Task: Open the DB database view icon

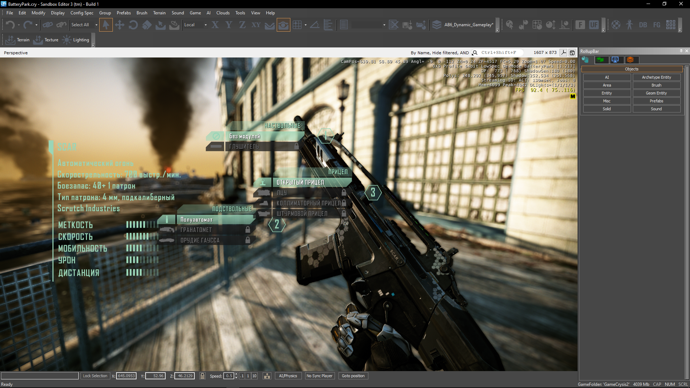Action: tap(643, 25)
